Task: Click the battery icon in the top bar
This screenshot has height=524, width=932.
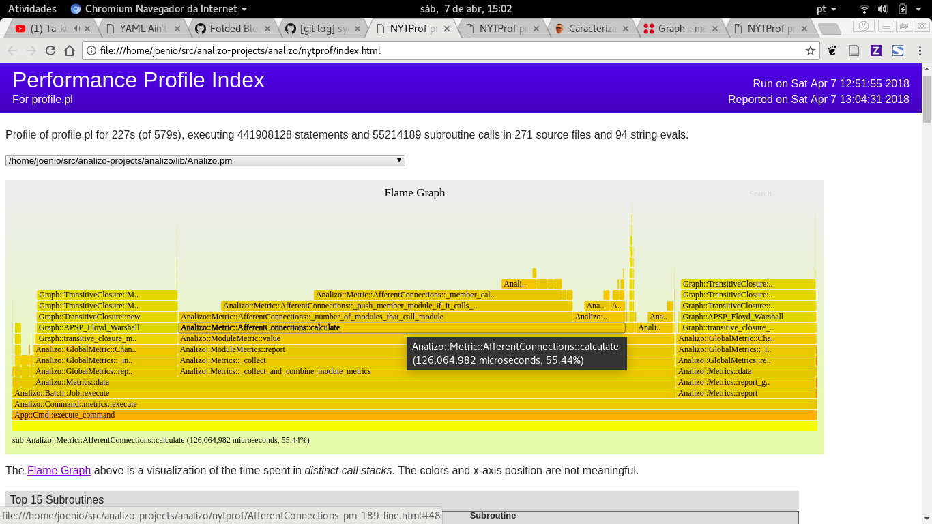Action: pyautogui.click(x=902, y=9)
